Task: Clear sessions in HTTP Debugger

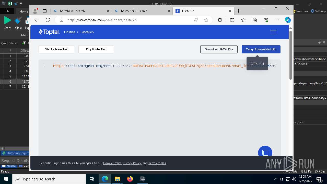Action: pyautogui.click(x=18, y=23)
